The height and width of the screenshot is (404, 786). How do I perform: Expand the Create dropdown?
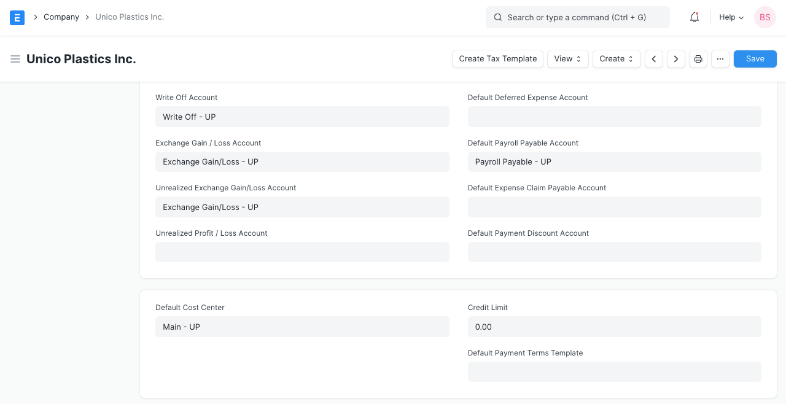[617, 59]
